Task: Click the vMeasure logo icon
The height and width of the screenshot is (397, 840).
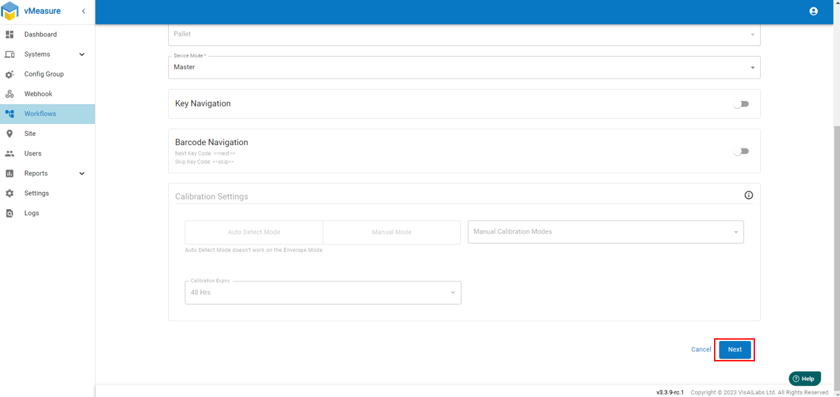Action: pyautogui.click(x=10, y=11)
